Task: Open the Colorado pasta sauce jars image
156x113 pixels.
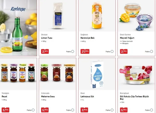Action: click(x=58, y=74)
